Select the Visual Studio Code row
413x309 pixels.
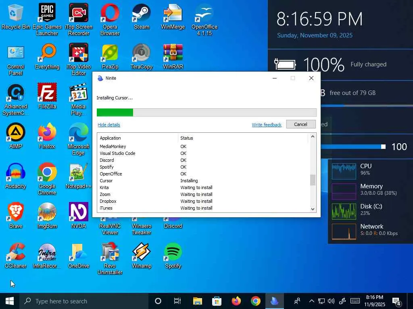tap(203, 153)
